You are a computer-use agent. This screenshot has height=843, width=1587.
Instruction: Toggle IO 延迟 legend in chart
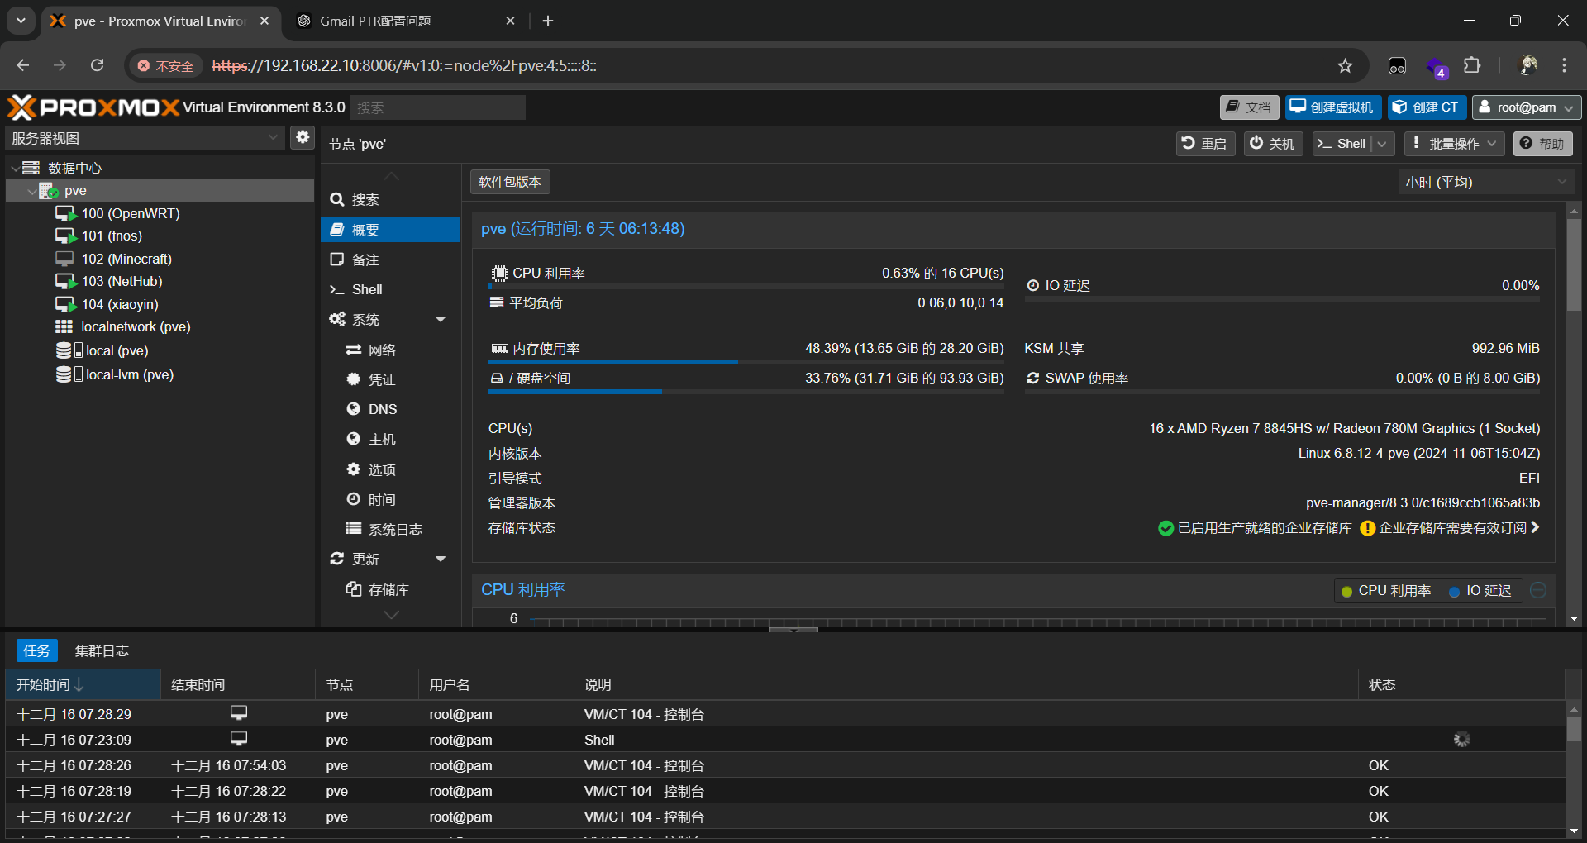tap(1480, 591)
